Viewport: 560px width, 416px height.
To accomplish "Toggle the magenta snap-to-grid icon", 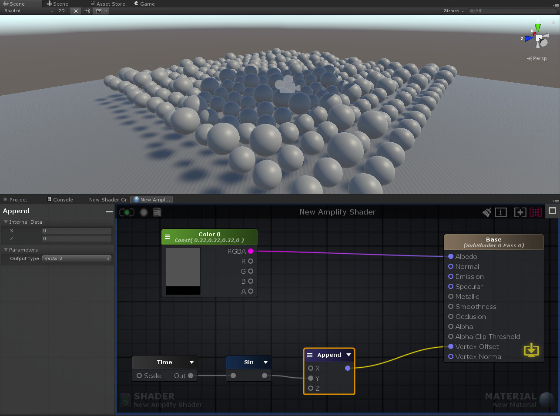I will [536, 212].
